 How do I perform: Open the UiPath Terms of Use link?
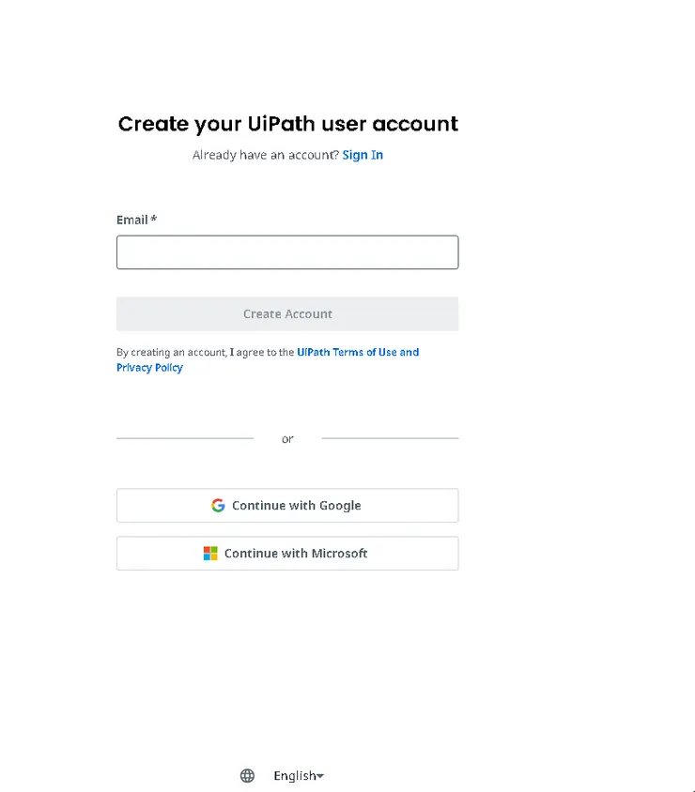click(x=358, y=353)
